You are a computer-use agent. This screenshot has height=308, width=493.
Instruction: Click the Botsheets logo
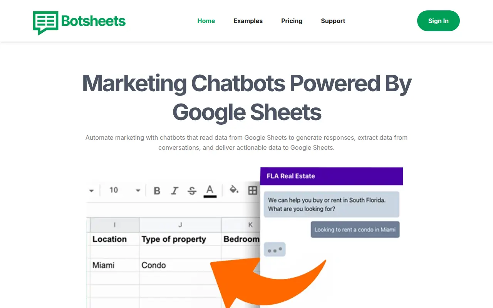(79, 22)
